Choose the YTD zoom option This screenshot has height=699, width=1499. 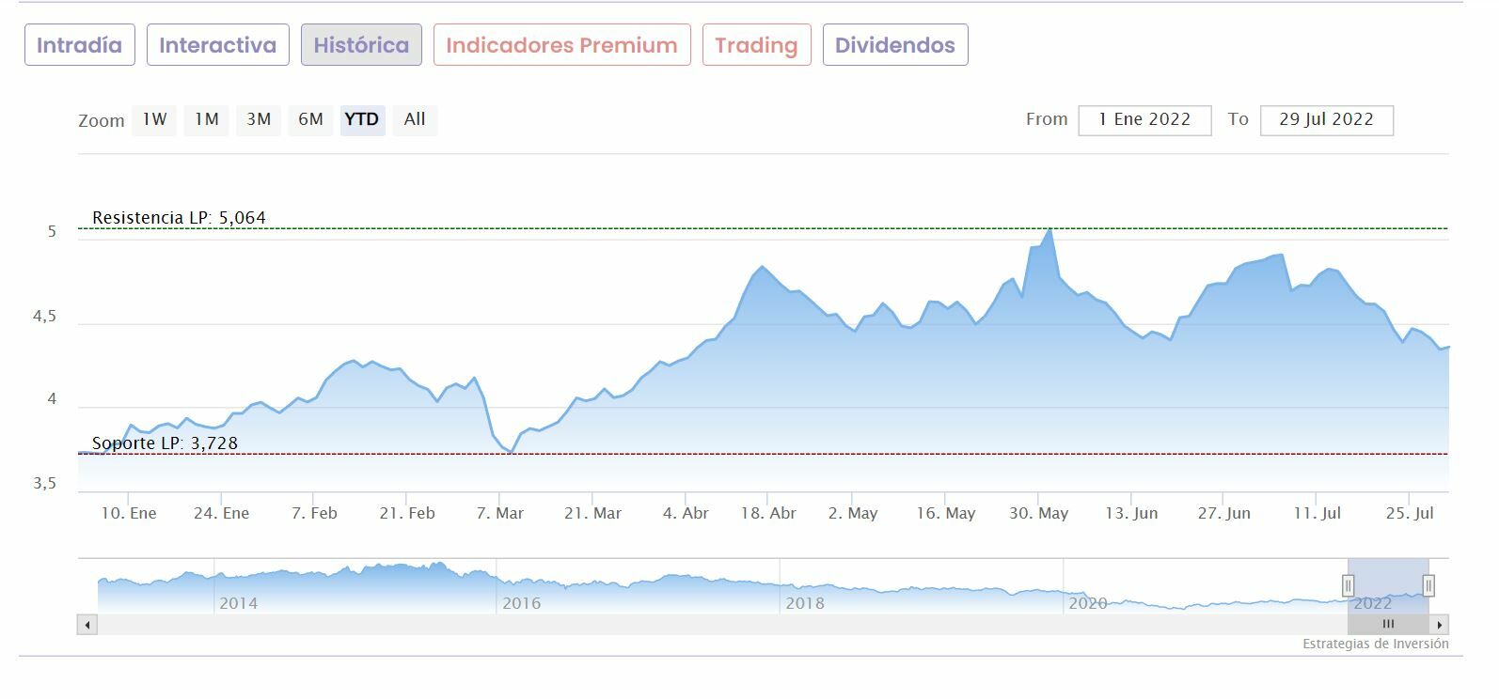[362, 119]
